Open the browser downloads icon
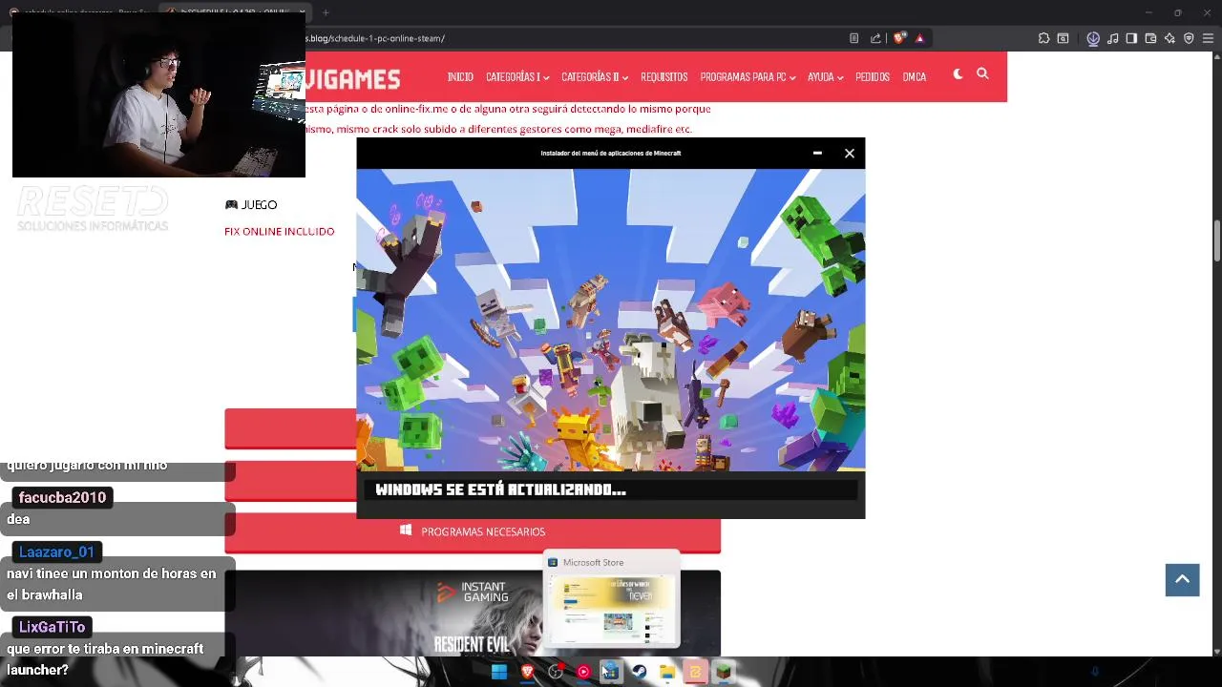This screenshot has height=687, width=1222. (1093, 38)
